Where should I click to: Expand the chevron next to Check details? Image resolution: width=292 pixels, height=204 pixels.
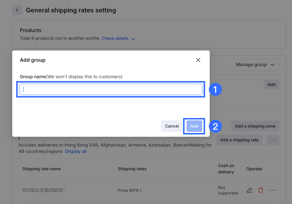[x=133, y=39]
